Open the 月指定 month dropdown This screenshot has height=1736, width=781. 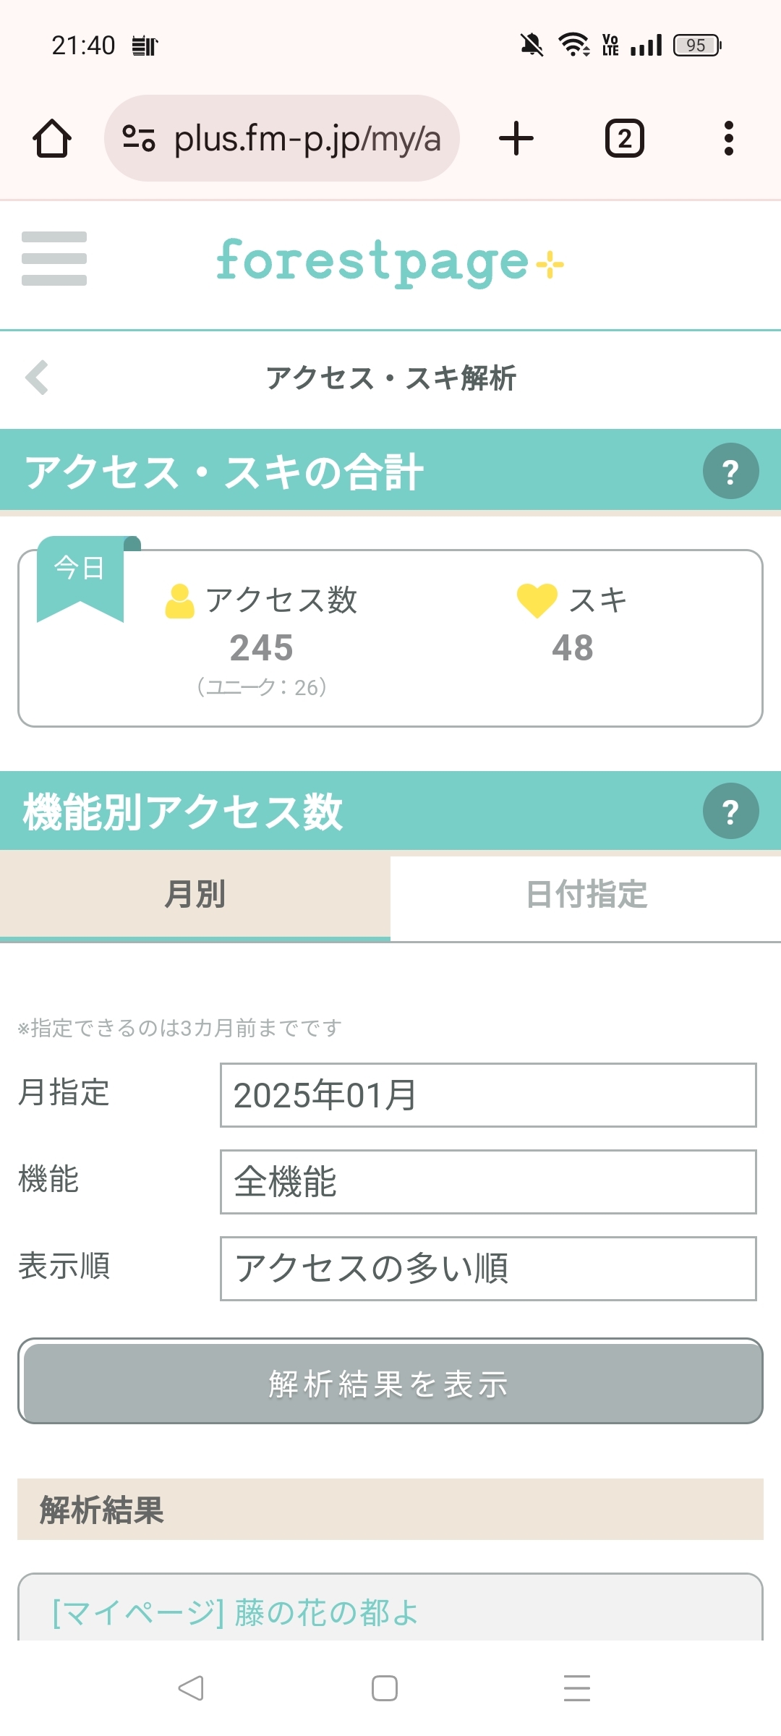(x=488, y=1095)
